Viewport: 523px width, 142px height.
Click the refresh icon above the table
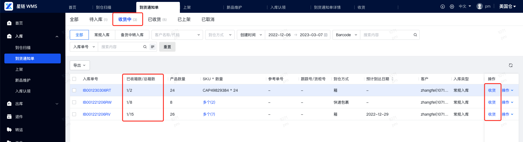click(510, 65)
